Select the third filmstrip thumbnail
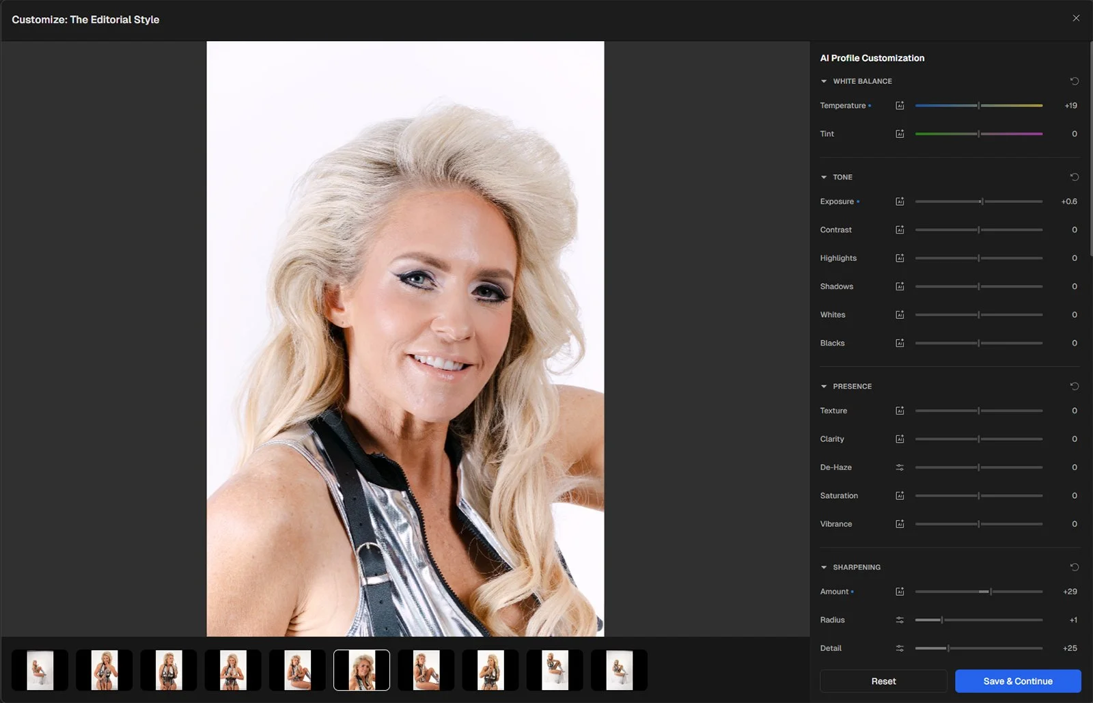The height and width of the screenshot is (703, 1093). [169, 670]
